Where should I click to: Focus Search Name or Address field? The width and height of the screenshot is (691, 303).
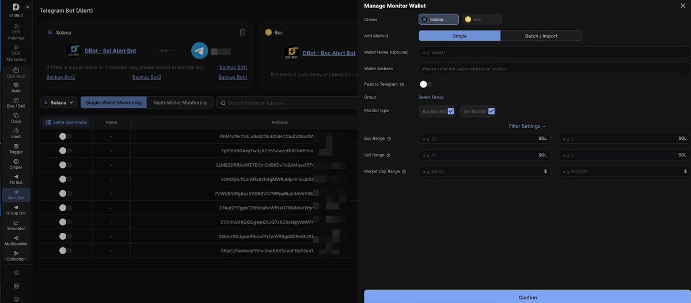click(x=288, y=102)
